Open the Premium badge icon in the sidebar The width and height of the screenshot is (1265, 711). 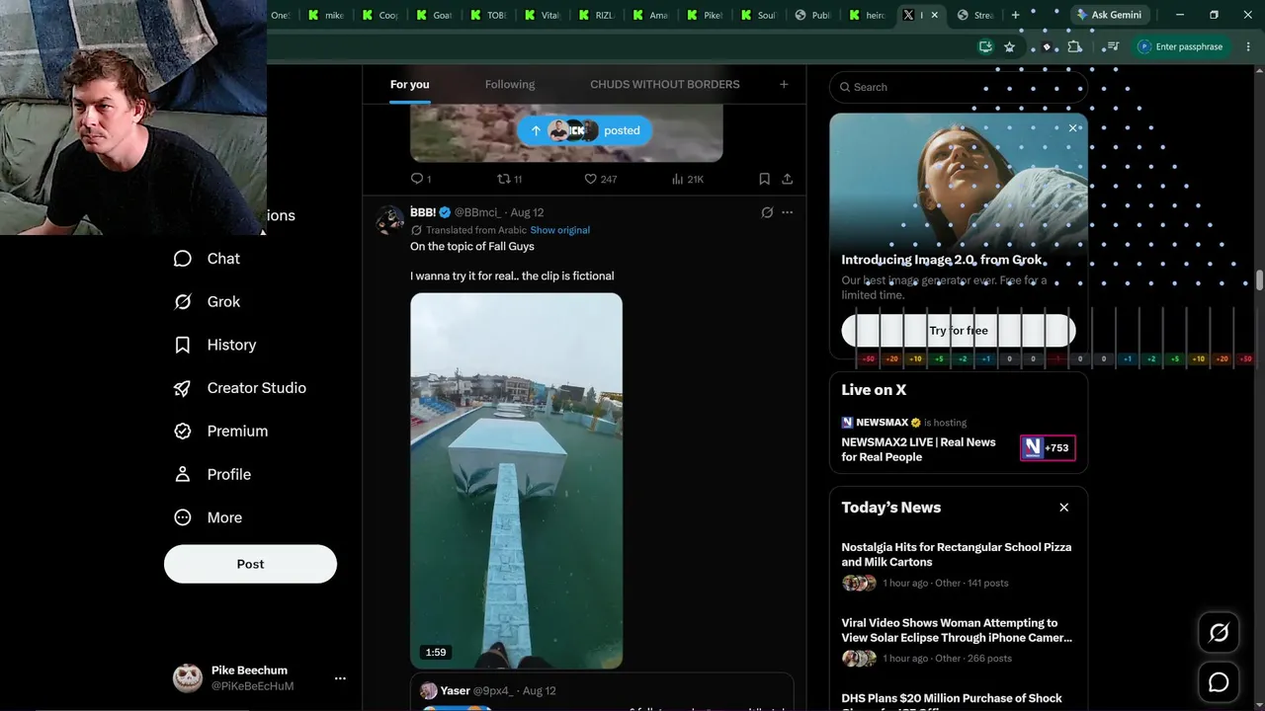click(183, 432)
